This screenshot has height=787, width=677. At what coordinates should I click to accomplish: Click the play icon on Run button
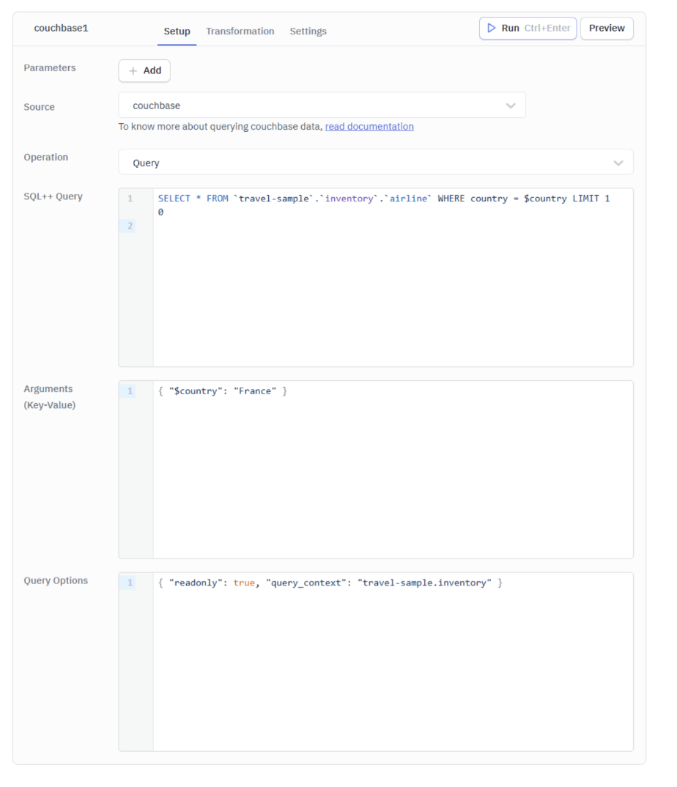pyautogui.click(x=492, y=29)
